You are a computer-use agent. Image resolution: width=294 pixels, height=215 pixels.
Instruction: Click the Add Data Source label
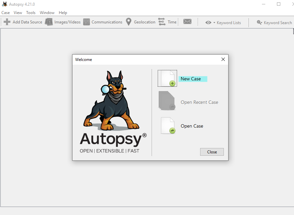(x=27, y=22)
